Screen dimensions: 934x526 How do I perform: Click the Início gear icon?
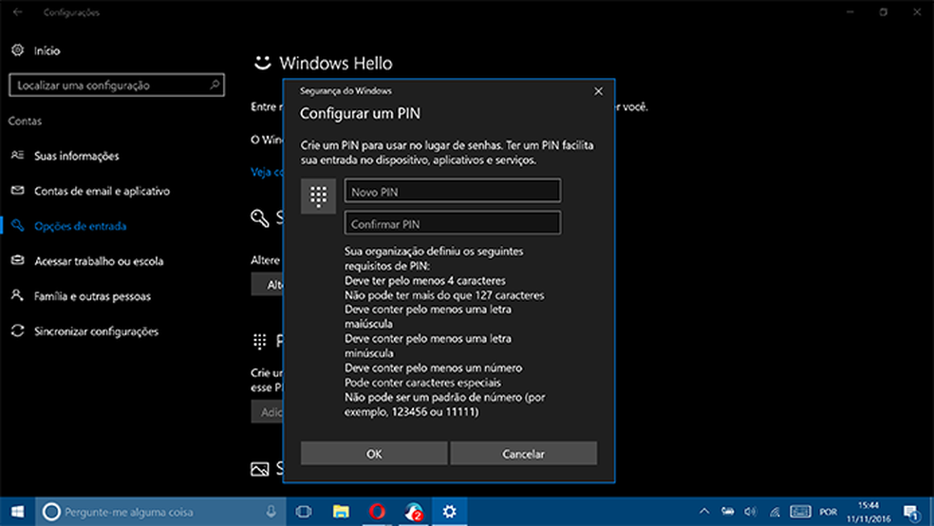coord(18,50)
